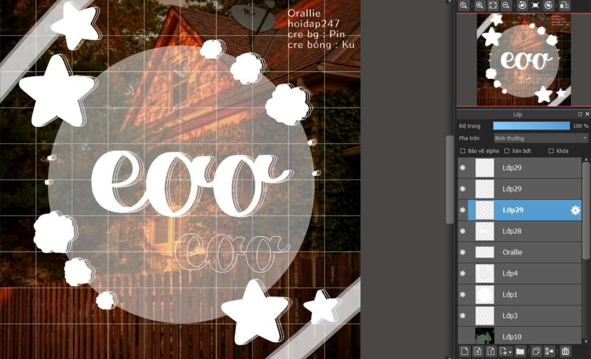Reset navigator zoom to 100%
The image size is (591, 359).
coord(463,5)
